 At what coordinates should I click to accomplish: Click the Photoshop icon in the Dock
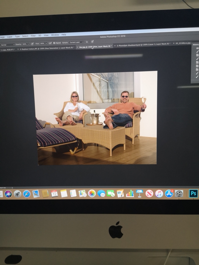pos(193,193)
